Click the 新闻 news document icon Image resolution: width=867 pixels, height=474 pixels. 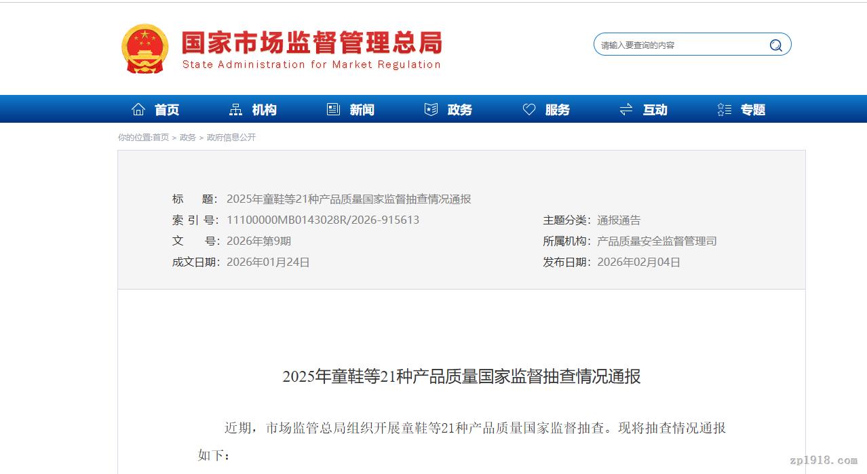(x=332, y=108)
